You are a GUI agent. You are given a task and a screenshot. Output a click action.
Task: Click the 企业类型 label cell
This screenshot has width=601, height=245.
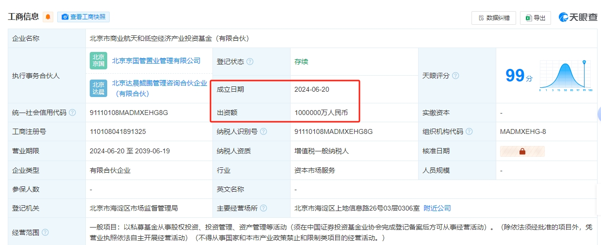tap(47, 170)
